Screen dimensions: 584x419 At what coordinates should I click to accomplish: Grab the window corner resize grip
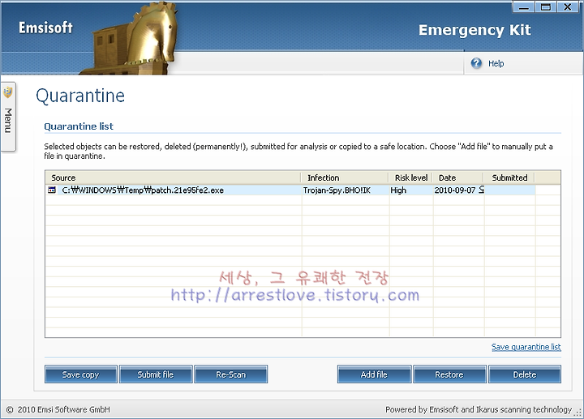pyautogui.click(x=578, y=413)
